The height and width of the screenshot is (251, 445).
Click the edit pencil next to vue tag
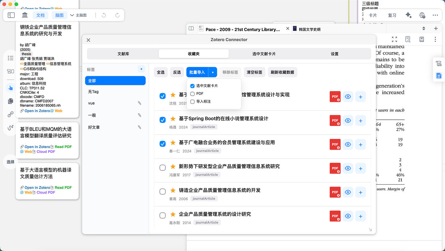coord(139,103)
